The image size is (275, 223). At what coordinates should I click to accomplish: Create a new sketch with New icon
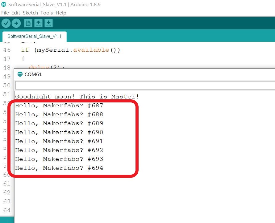[28, 23]
